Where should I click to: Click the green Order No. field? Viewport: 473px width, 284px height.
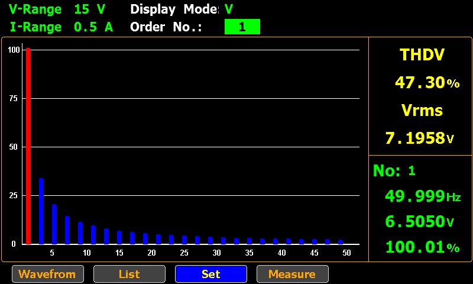[x=242, y=27]
